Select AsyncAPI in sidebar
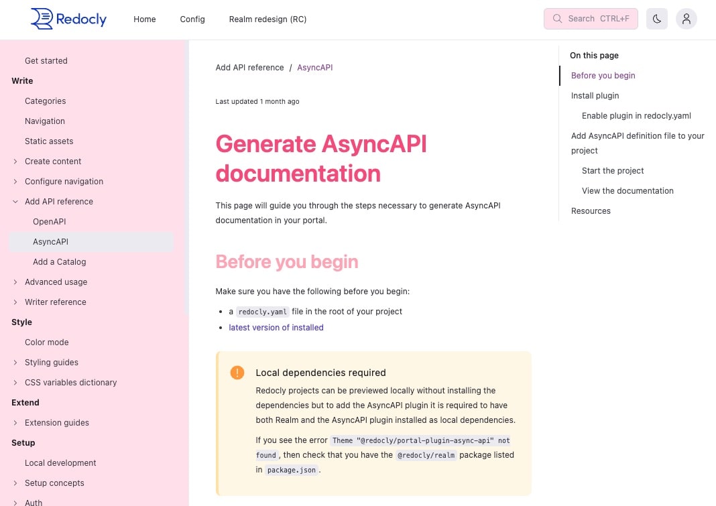Image resolution: width=716 pixels, height=506 pixels. tap(91, 241)
